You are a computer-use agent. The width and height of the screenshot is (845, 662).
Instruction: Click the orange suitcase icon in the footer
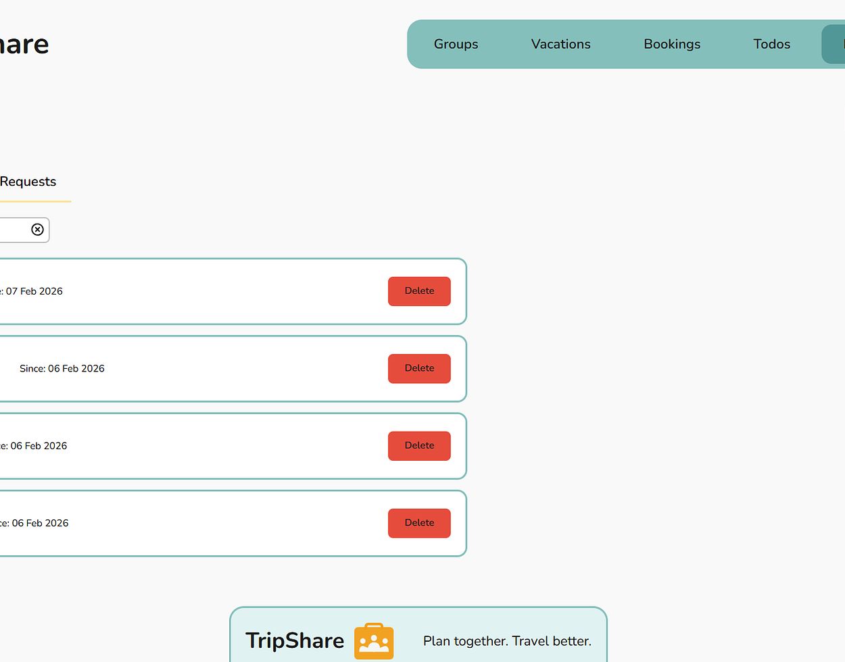[374, 641]
